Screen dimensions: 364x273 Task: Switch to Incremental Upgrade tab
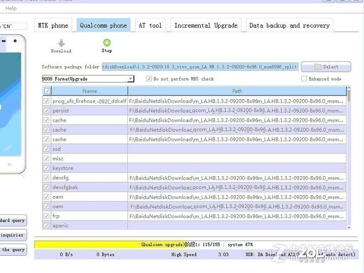click(x=206, y=25)
